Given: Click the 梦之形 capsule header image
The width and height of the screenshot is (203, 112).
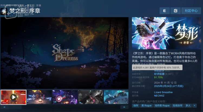Looking at the screenshot, I should pos(166,33).
